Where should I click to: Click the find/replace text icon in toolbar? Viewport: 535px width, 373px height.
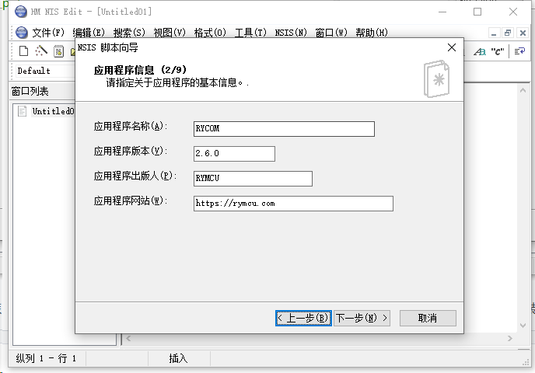[x=480, y=51]
